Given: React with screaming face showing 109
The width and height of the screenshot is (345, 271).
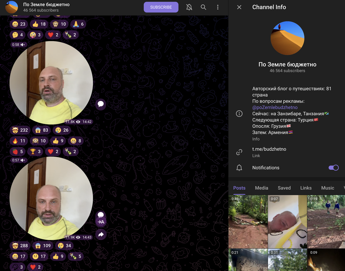Looking at the screenshot, I should [43, 245].
